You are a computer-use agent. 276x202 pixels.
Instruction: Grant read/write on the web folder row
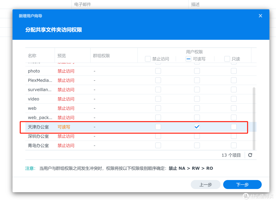[197, 108]
